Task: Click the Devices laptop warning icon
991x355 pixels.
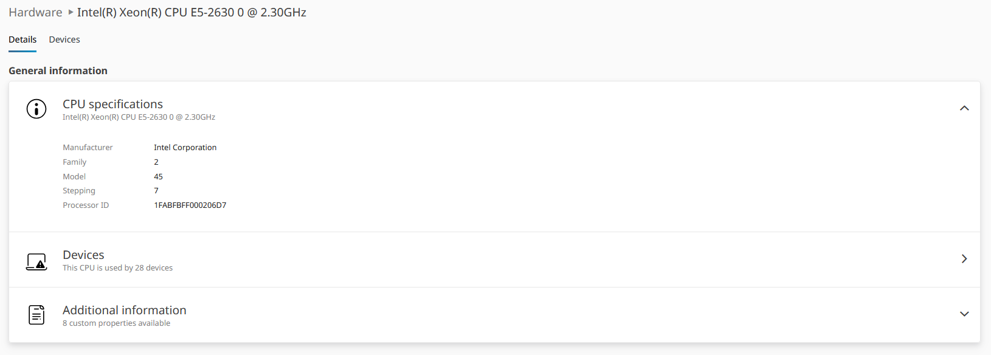Action: (x=36, y=261)
